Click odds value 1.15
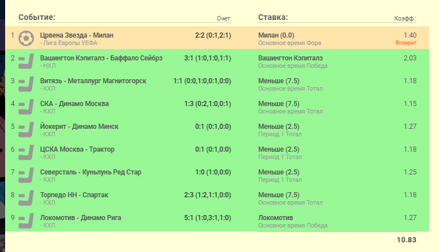The height and width of the screenshot is (252, 439). [410, 104]
